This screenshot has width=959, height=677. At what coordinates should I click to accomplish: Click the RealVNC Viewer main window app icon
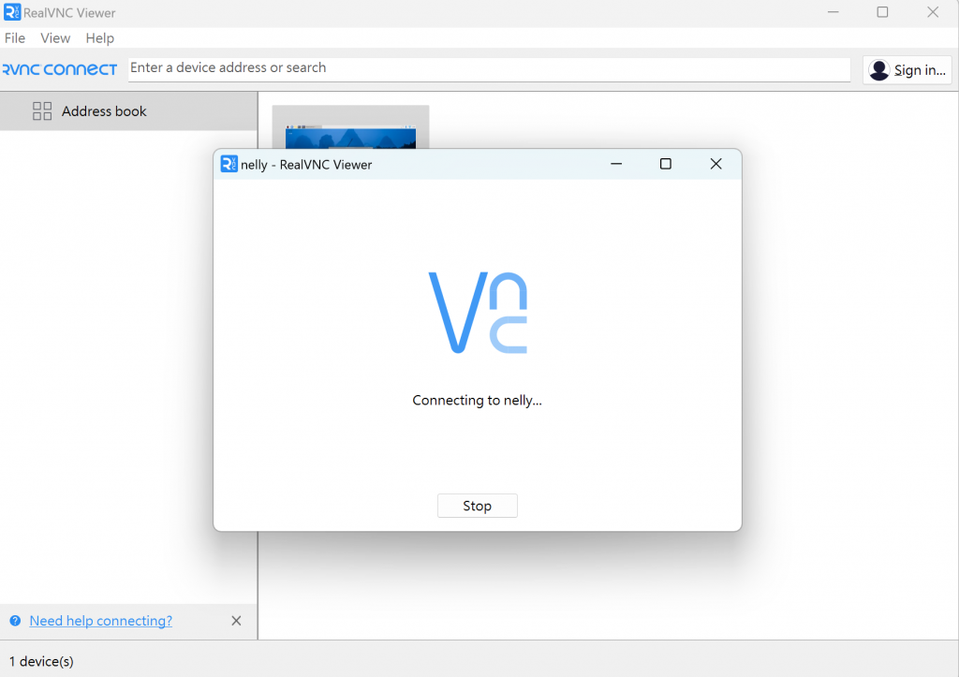pyautogui.click(x=11, y=12)
